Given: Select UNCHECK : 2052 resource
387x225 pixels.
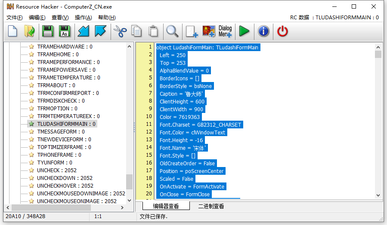Looking at the screenshot, I should click(x=57, y=170).
